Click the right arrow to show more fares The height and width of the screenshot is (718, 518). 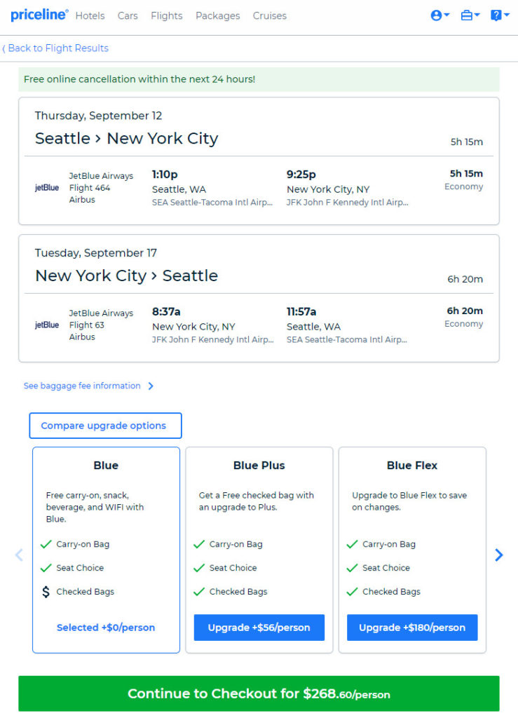point(499,555)
